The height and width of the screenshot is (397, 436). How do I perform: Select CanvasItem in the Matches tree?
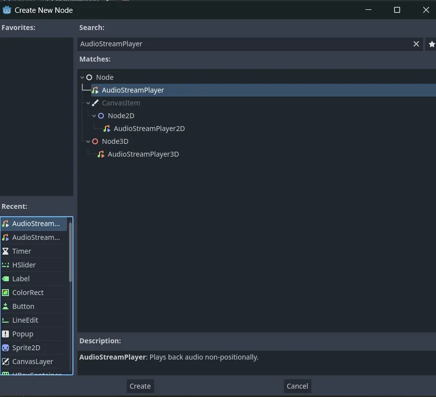coord(121,103)
